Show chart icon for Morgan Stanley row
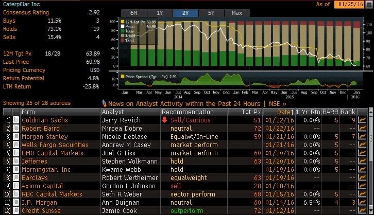Screen dimensions: 374x215 [x=362, y=136]
